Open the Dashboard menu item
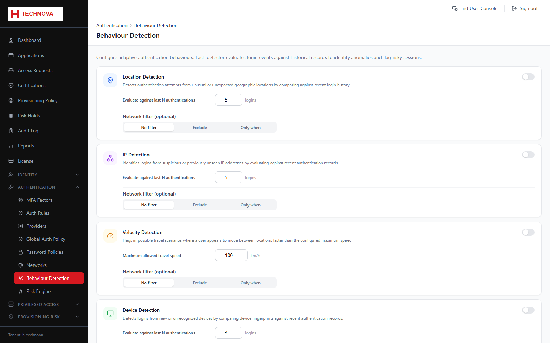Image resolution: width=550 pixels, height=343 pixels. tap(44, 40)
